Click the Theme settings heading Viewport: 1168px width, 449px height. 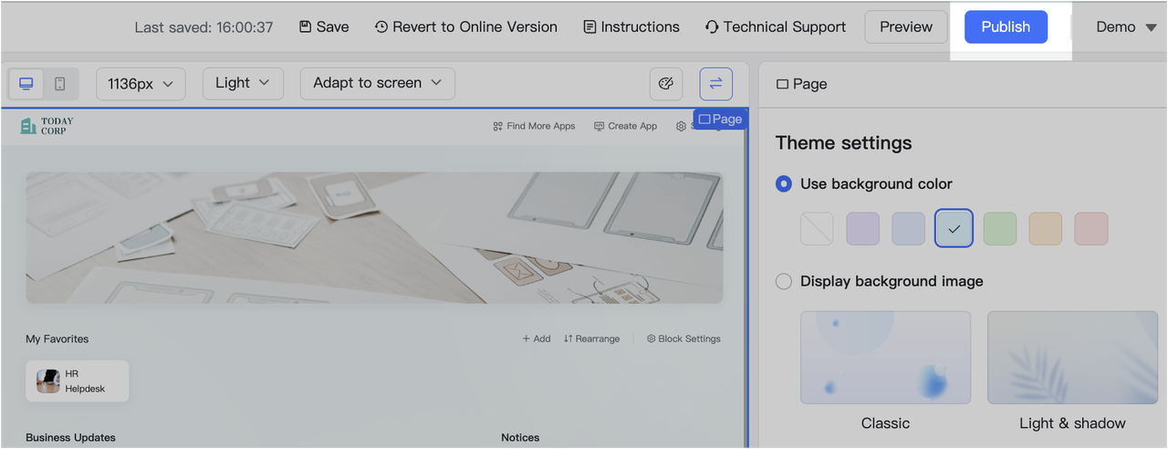click(843, 143)
